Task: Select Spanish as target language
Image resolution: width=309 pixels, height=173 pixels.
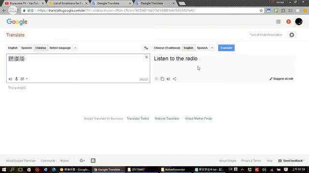Action: (202, 48)
